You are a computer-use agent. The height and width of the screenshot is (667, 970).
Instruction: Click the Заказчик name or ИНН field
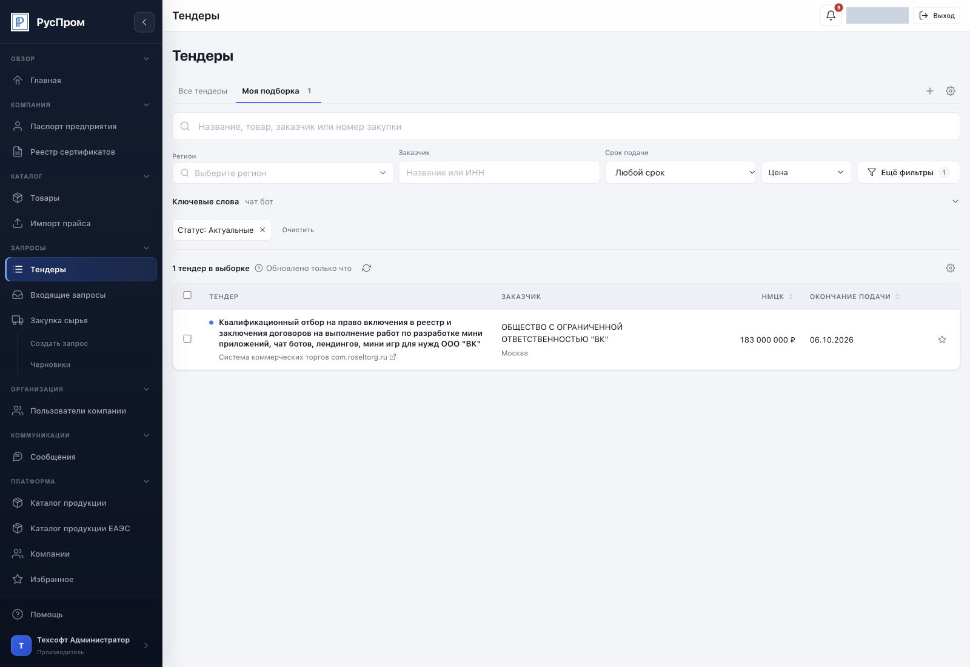[499, 172]
